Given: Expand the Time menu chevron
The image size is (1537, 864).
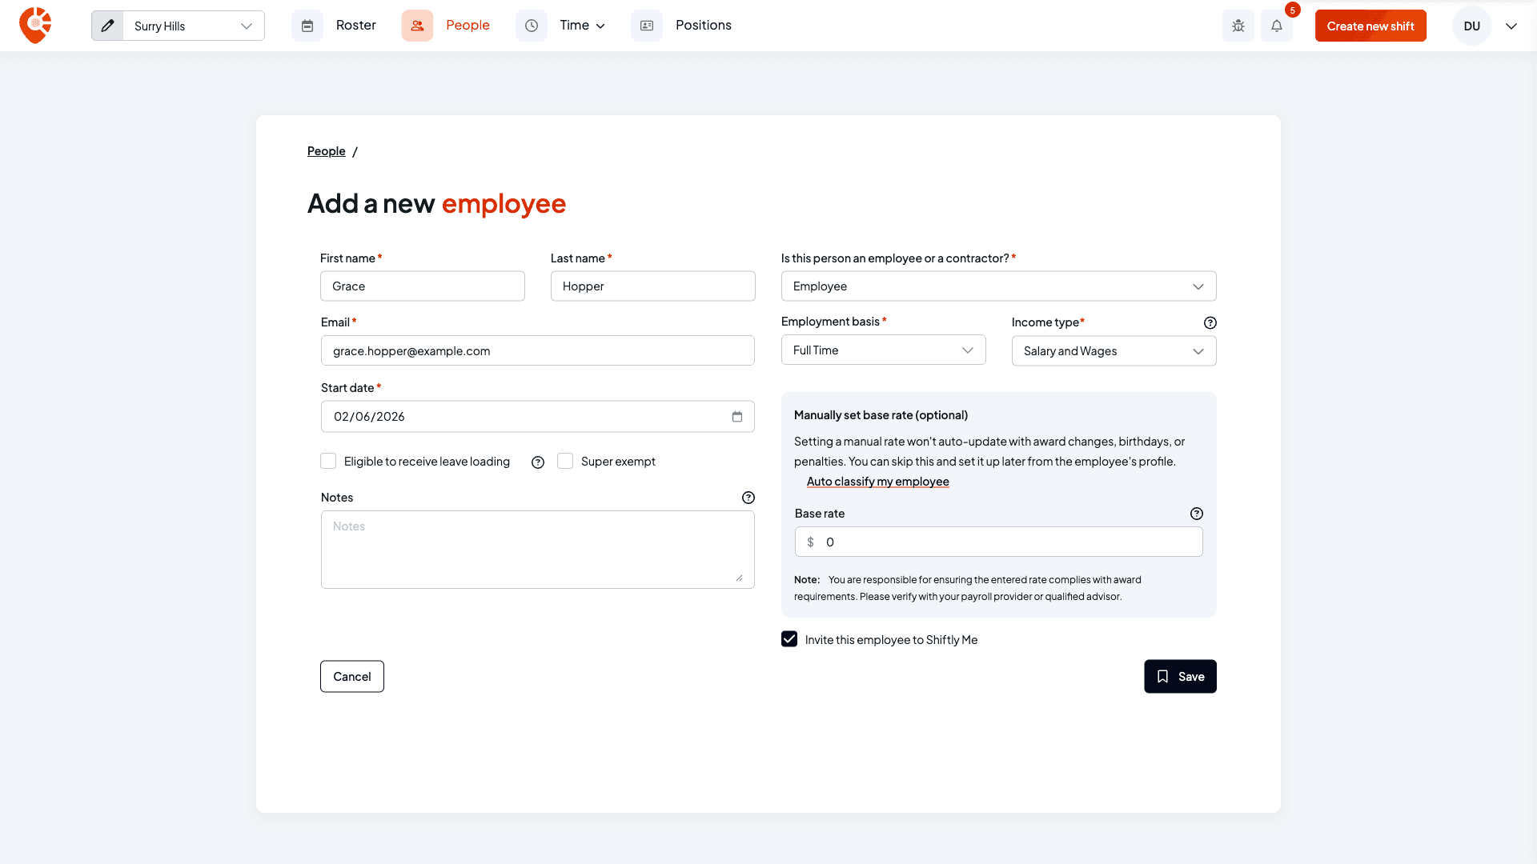Looking at the screenshot, I should point(600,26).
